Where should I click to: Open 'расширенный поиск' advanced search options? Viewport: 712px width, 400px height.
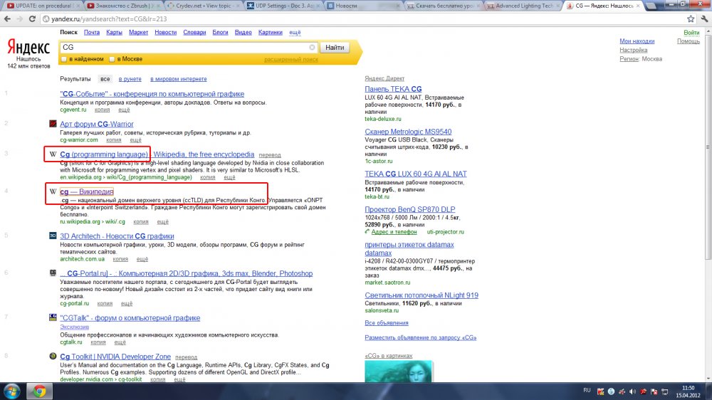click(290, 60)
